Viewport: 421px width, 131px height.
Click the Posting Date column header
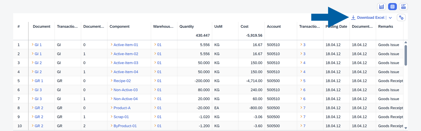click(x=336, y=26)
